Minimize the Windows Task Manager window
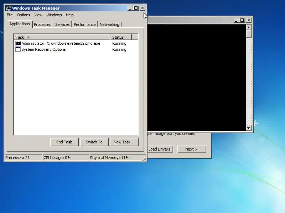285x213 pixels. point(130,8)
